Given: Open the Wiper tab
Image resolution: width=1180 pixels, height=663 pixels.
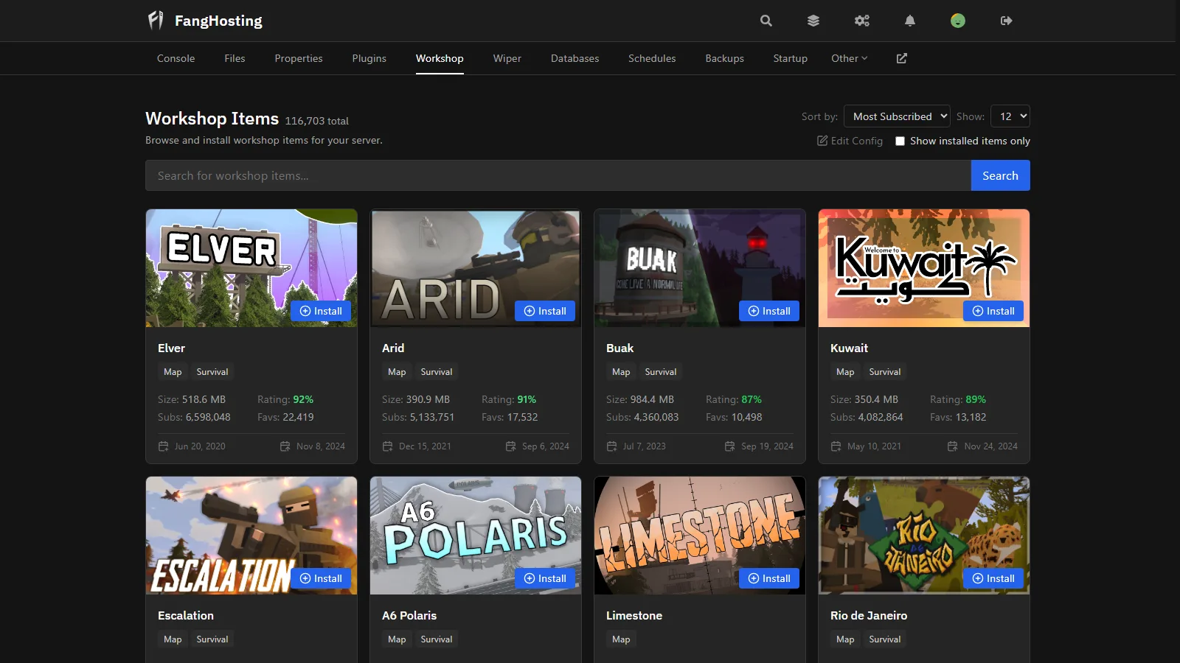Looking at the screenshot, I should coord(507,58).
